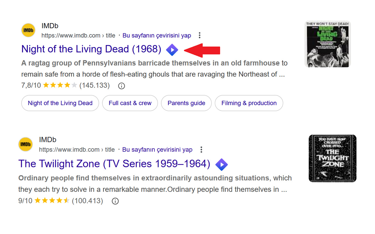The width and height of the screenshot is (375, 234).
Task: Click the Night of the Living Dead chip
Action: (x=60, y=103)
